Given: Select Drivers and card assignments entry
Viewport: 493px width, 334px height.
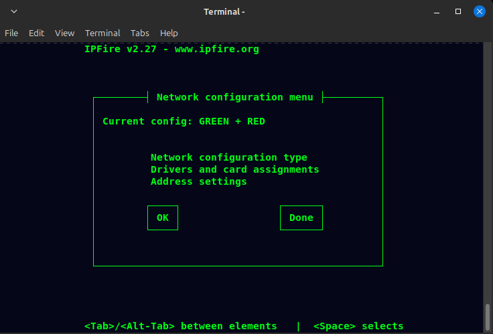Looking at the screenshot, I should click(x=234, y=169).
